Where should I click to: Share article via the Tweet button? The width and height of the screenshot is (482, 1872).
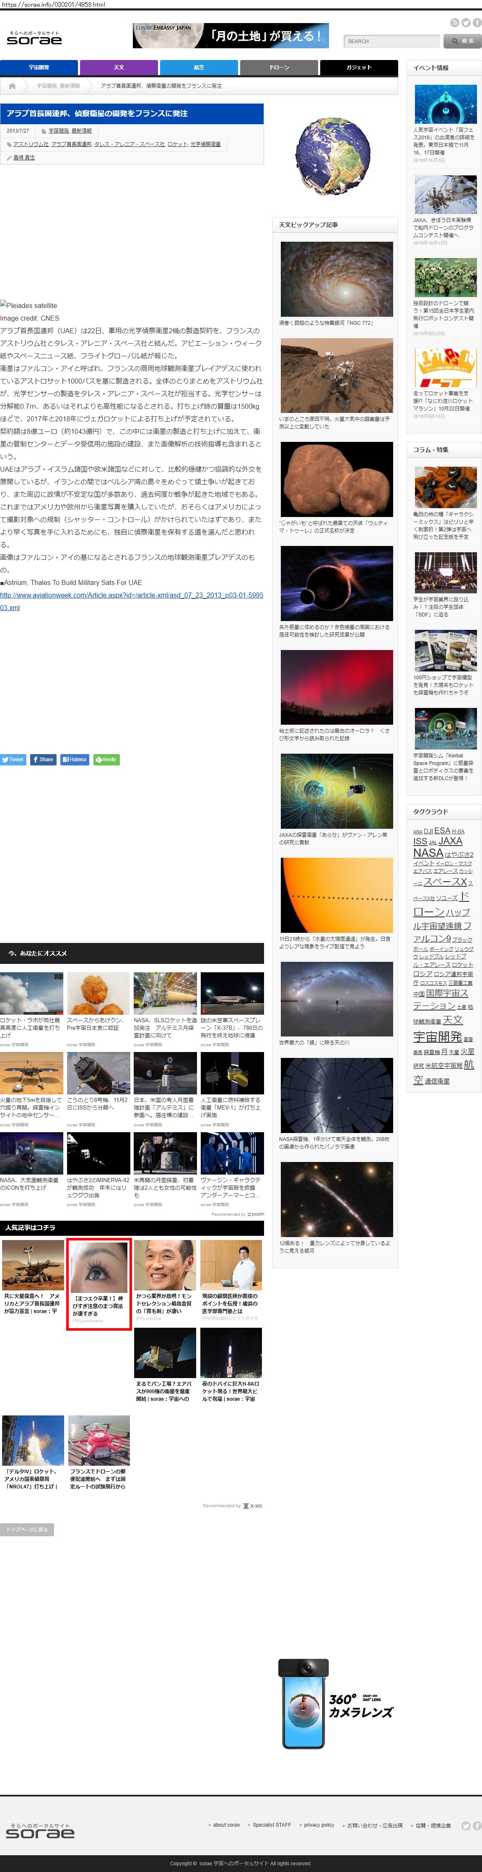point(13,760)
